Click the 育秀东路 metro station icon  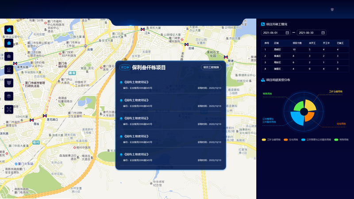[x=15, y=64]
